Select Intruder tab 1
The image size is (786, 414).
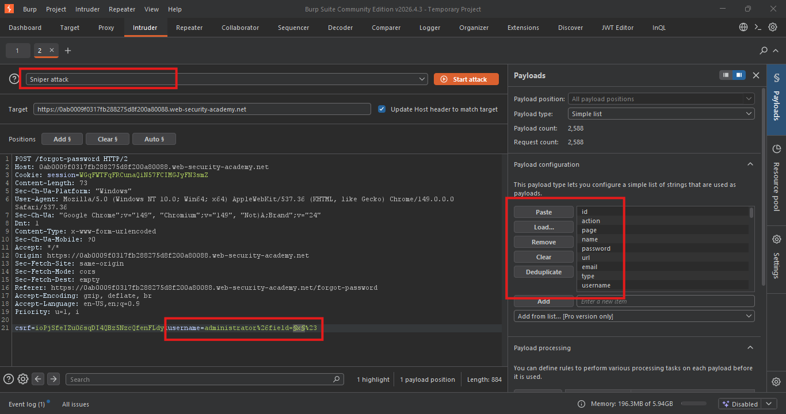tap(17, 51)
